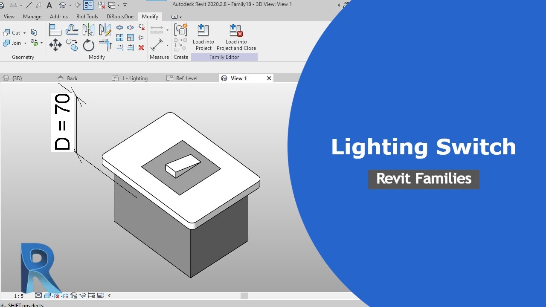Image resolution: width=546 pixels, height=307 pixels.
Task: Select Trim/Extend Multiple Elements tool
Action: click(131, 48)
